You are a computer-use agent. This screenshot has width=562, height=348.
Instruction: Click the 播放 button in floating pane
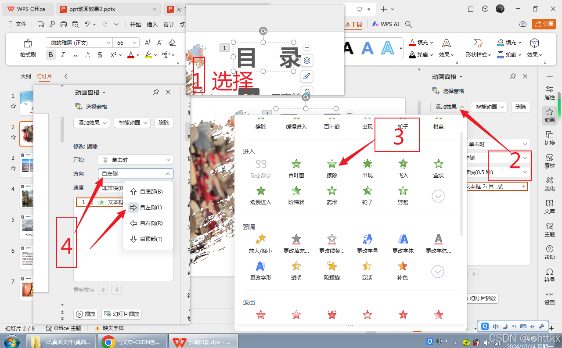pyautogui.click(x=86, y=314)
